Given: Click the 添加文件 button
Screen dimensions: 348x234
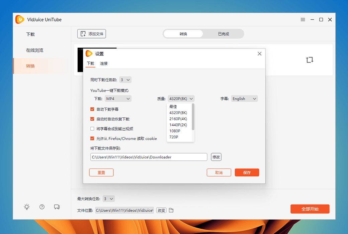Looking at the screenshot, I should coord(92,34).
